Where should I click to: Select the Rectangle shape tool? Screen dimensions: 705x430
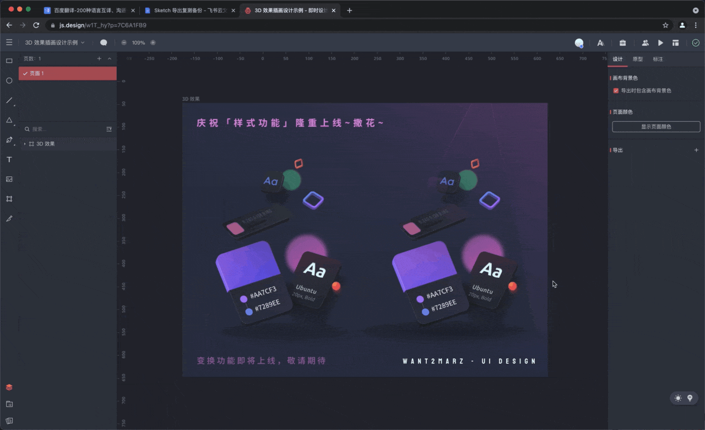(9, 61)
